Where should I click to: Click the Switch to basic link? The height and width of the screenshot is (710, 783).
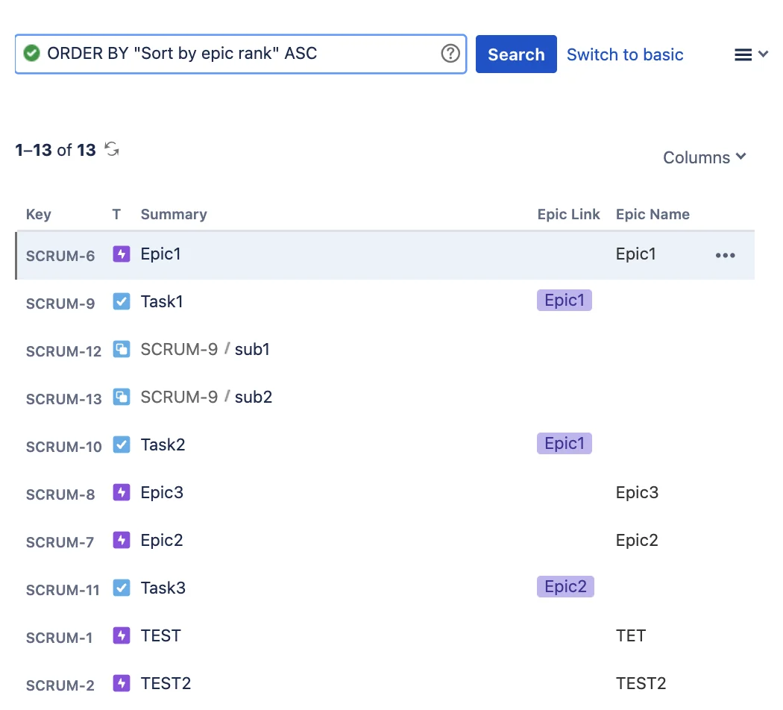625,54
